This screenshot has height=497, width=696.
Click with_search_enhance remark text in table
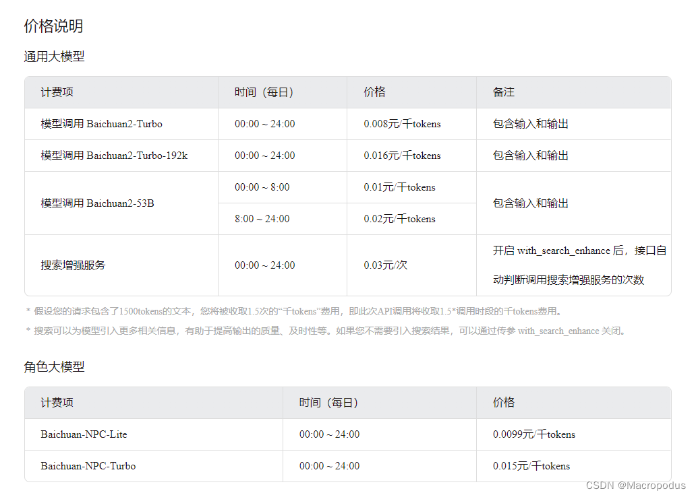click(579, 265)
